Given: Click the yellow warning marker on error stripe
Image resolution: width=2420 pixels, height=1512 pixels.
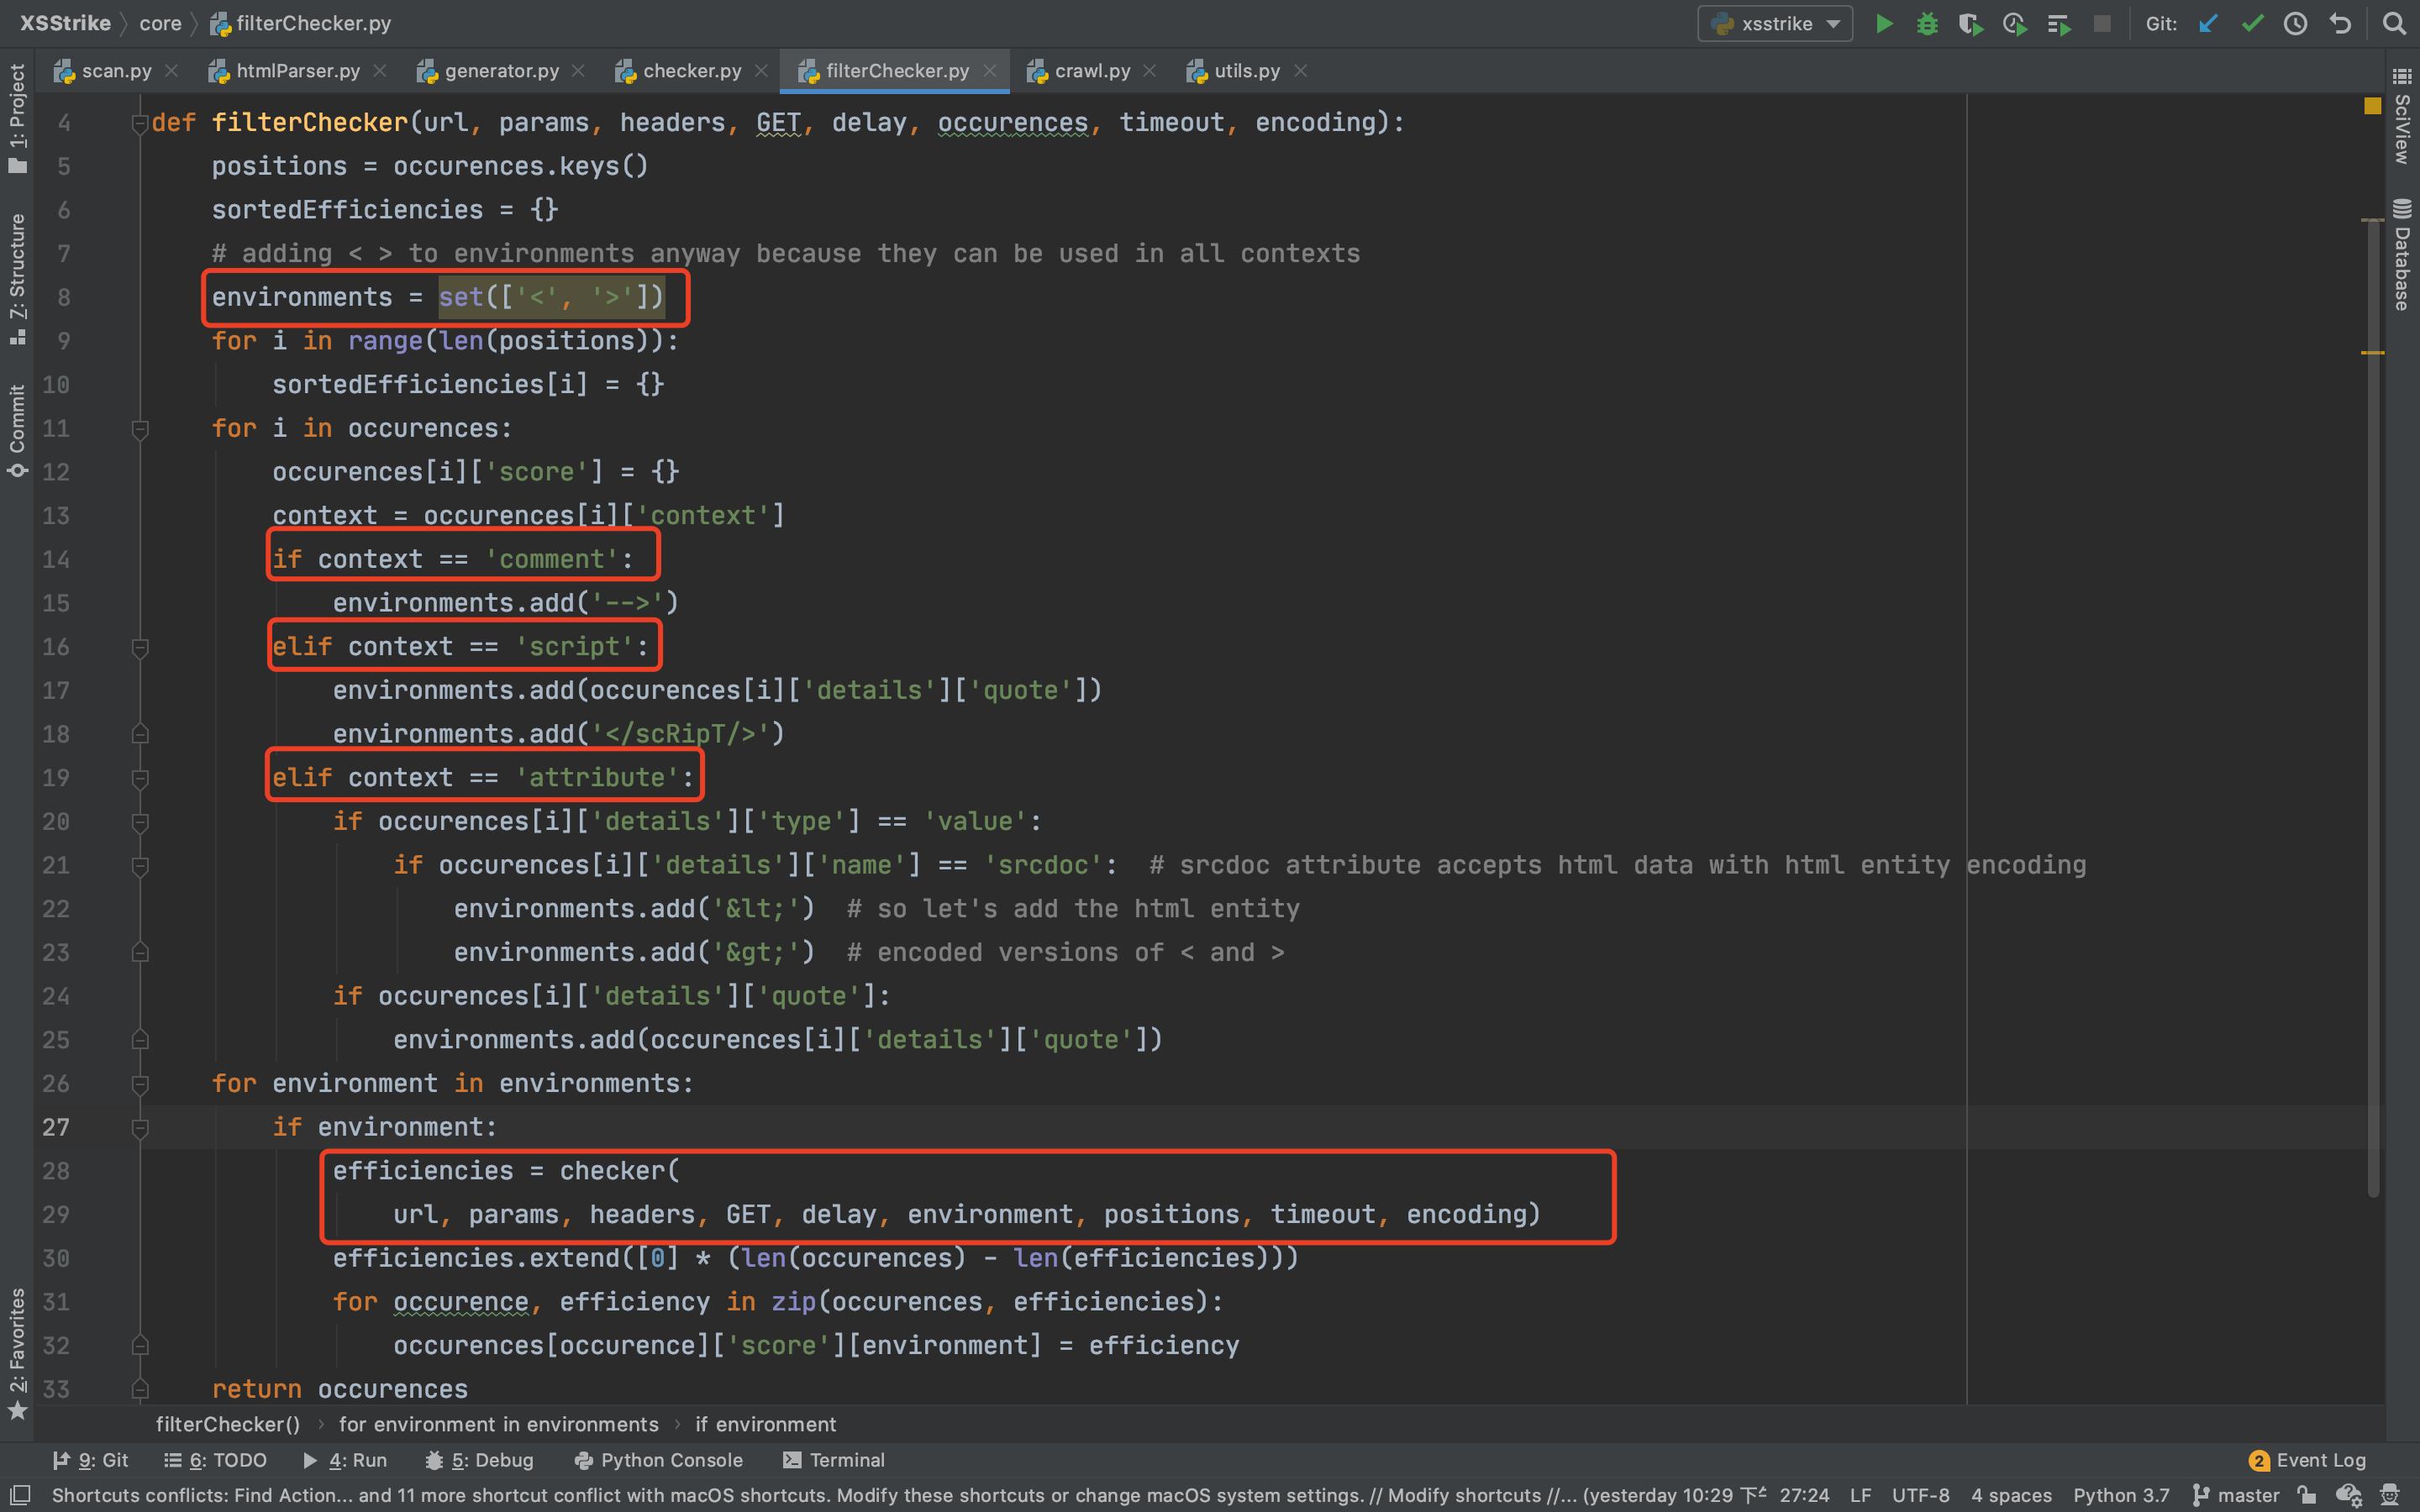Looking at the screenshot, I should pyautogui.click(x=2372, y=106).
